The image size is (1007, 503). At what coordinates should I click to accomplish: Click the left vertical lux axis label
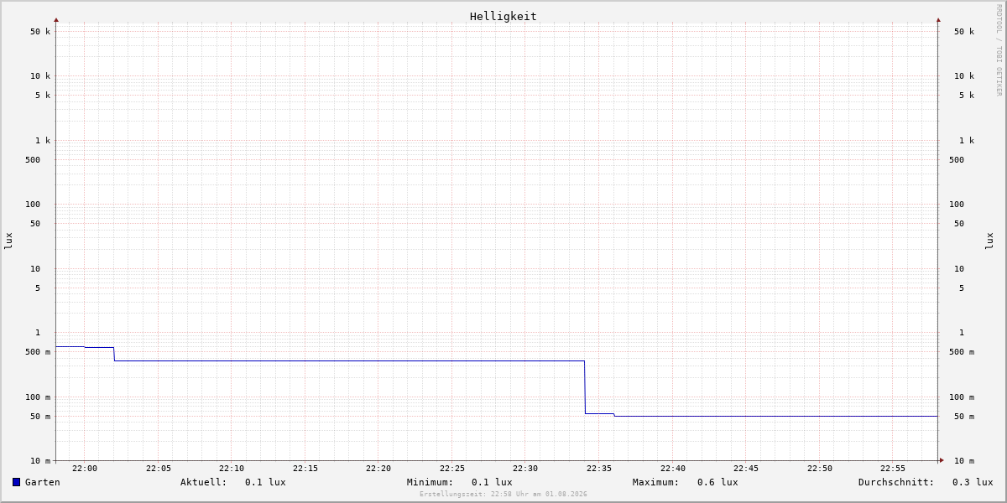tap(8, 241)
